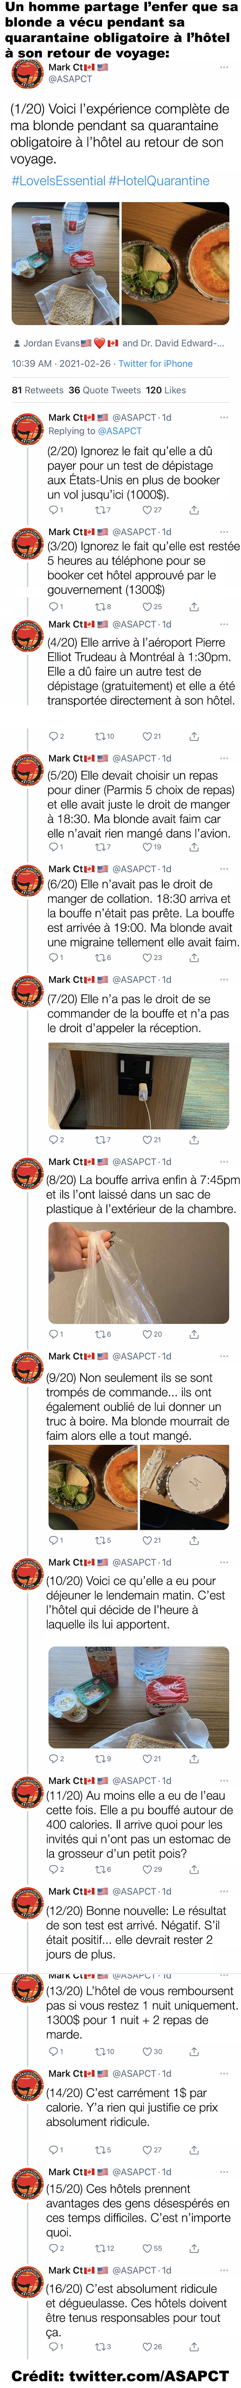Open the @ASAPCT handle in 'Replying to'

(x=119, y=431)
